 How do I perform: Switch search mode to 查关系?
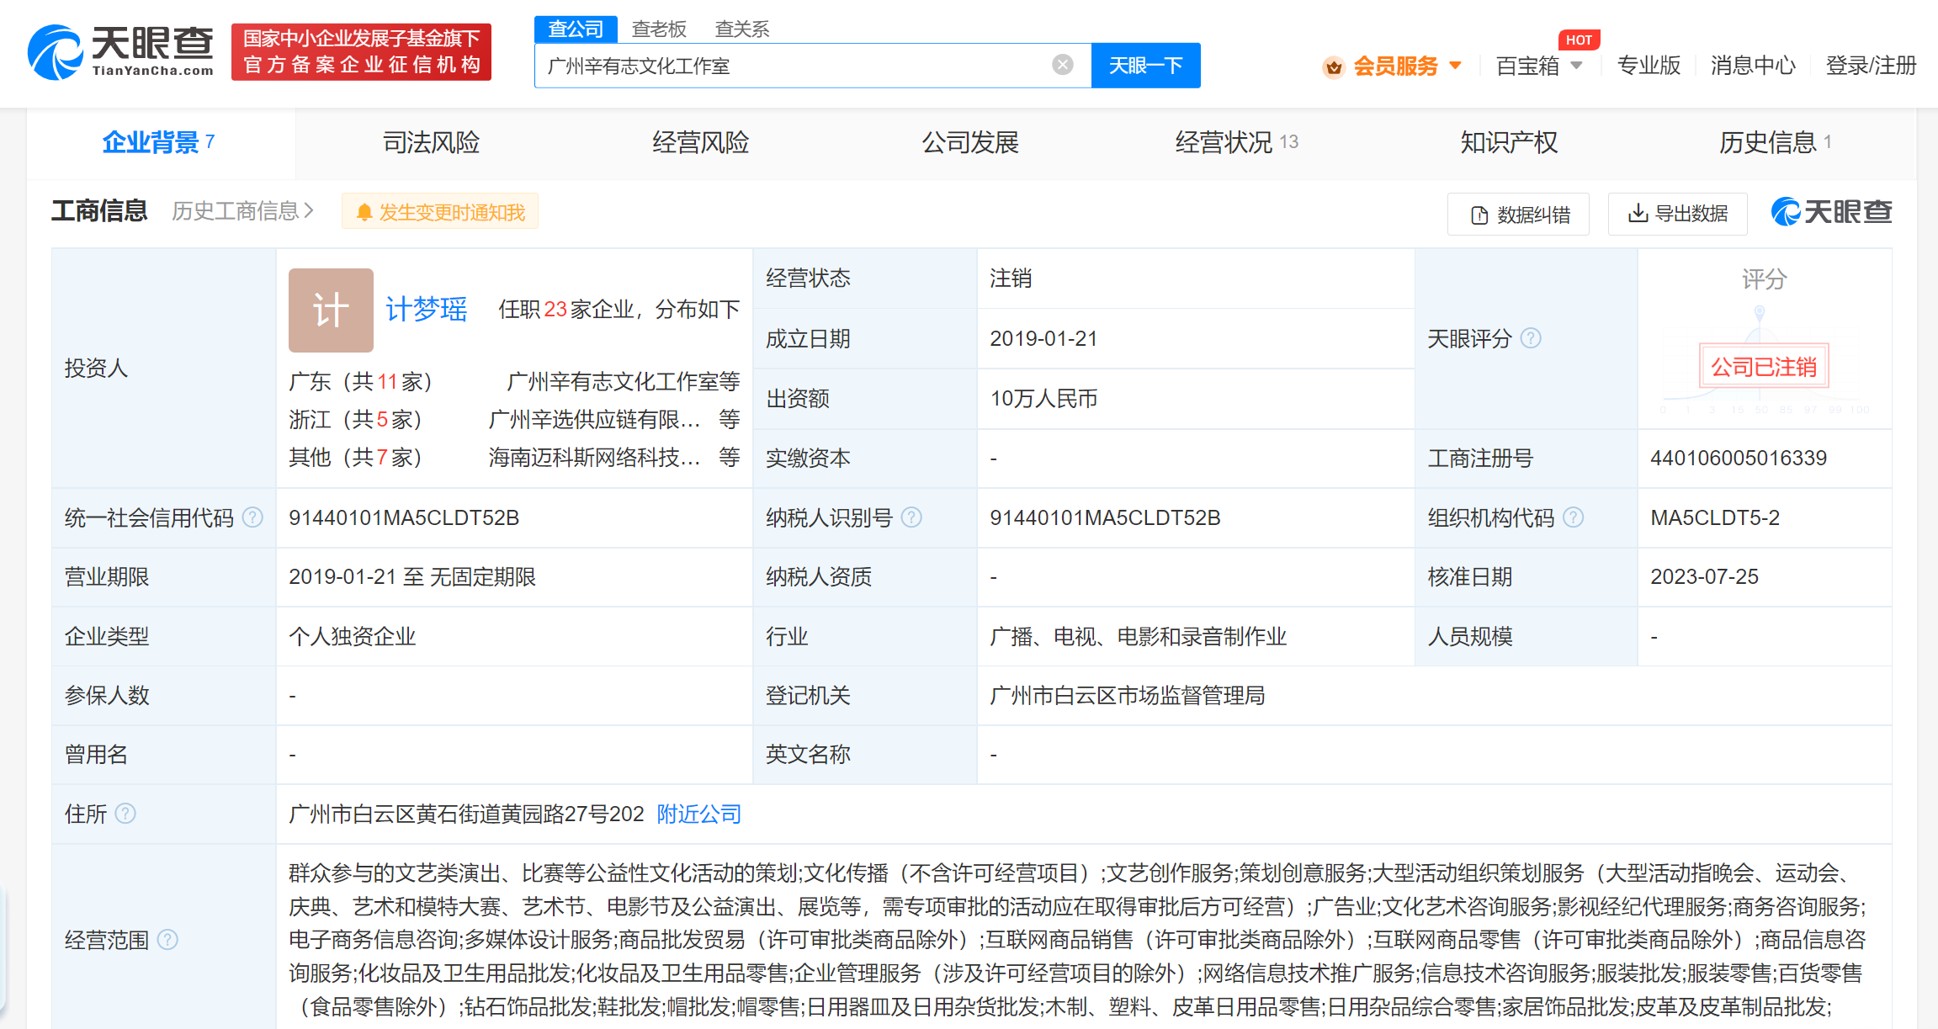tap(741, 28)
